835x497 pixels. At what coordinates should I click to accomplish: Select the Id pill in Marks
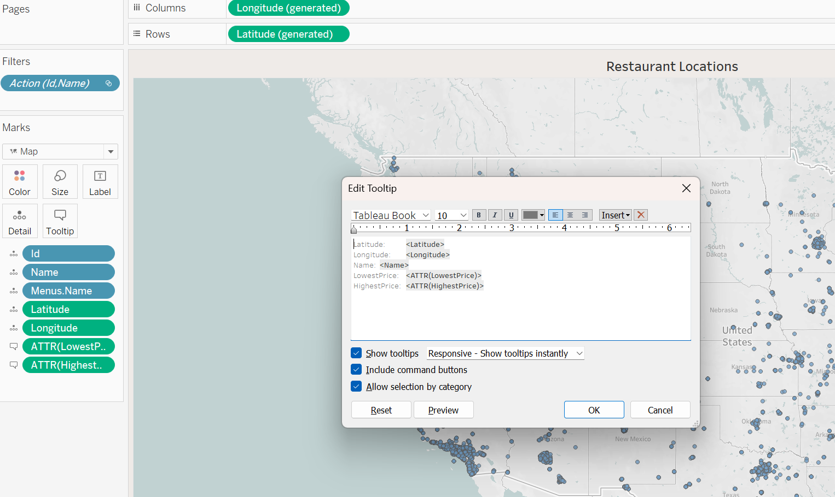point(68,254)
